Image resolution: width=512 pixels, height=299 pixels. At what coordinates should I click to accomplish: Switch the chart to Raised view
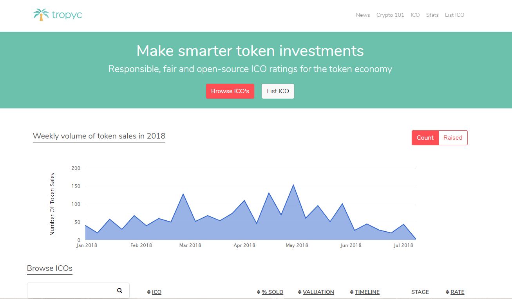click(x=453, y=137)
